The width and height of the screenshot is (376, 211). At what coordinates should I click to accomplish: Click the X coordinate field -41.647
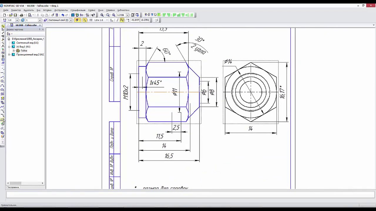[135, 20]
